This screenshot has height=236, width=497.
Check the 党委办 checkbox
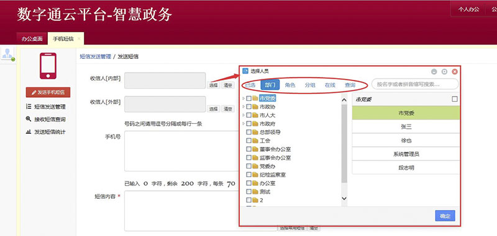[x=249, y=166]
